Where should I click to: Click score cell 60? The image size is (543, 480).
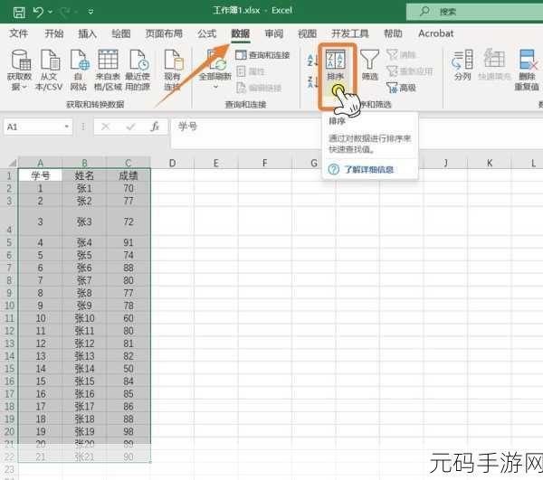[x=129, y=318]
